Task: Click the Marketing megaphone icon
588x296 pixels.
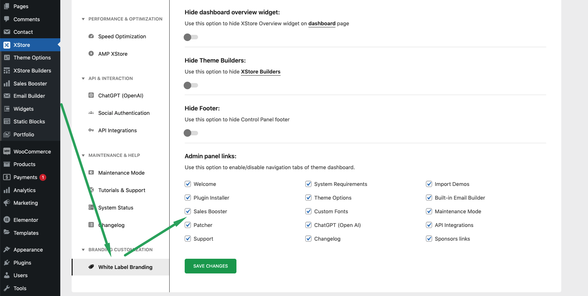Action: tap(7, 203)
